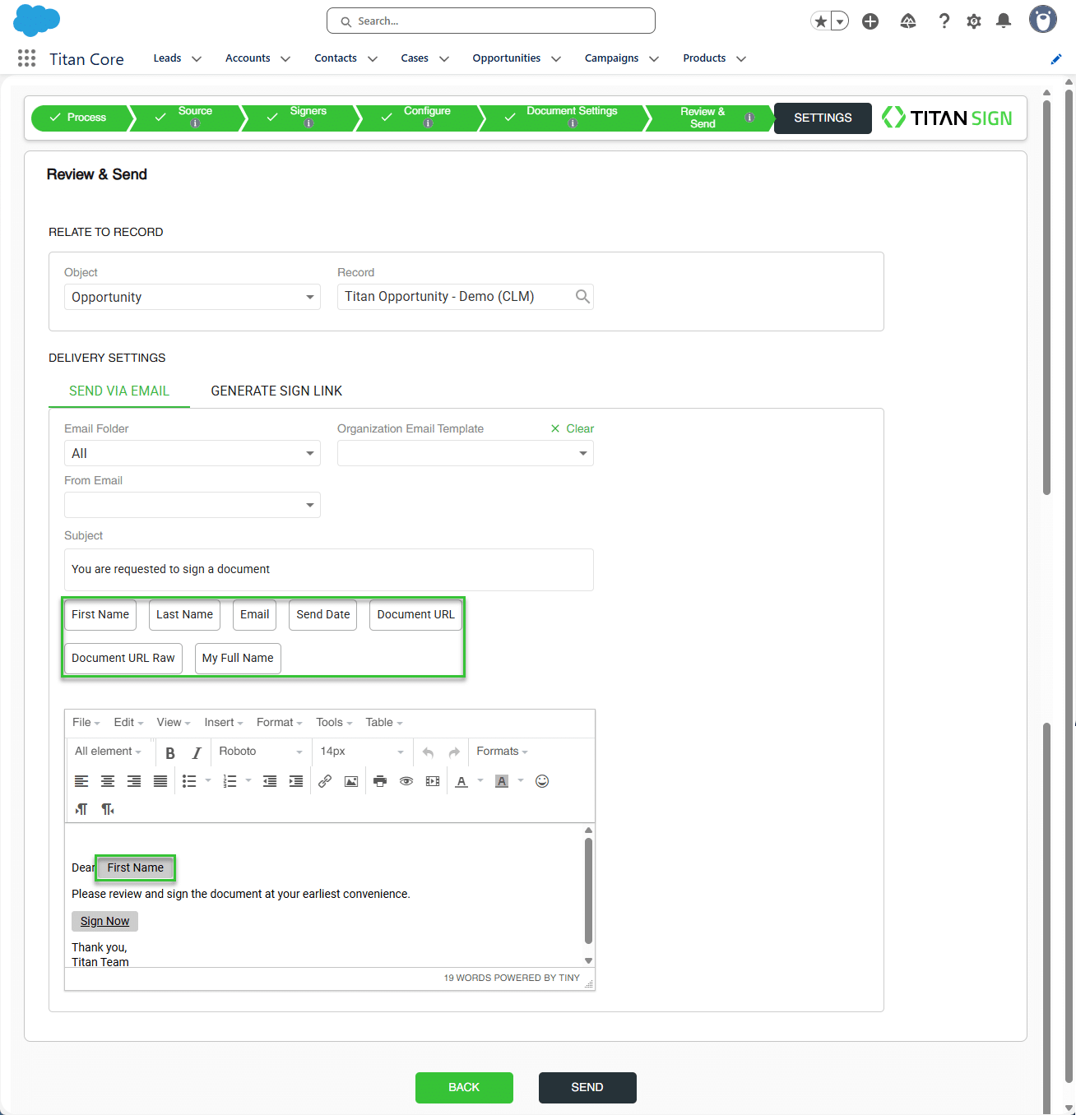Image resolution: width=1076 pixels, height=1115 pixels.
Task: Open the From Email dropdown
Action: point(192,505)
